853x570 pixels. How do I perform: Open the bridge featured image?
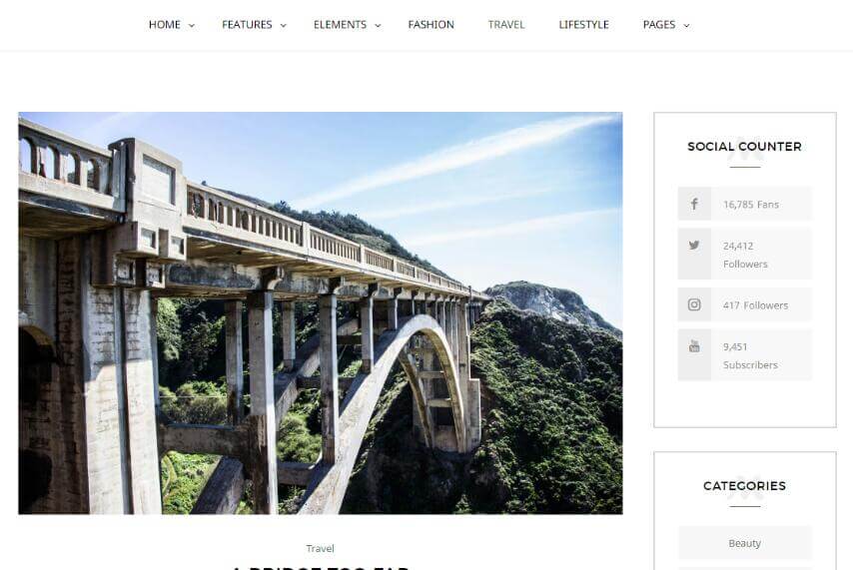coord(321,312)
